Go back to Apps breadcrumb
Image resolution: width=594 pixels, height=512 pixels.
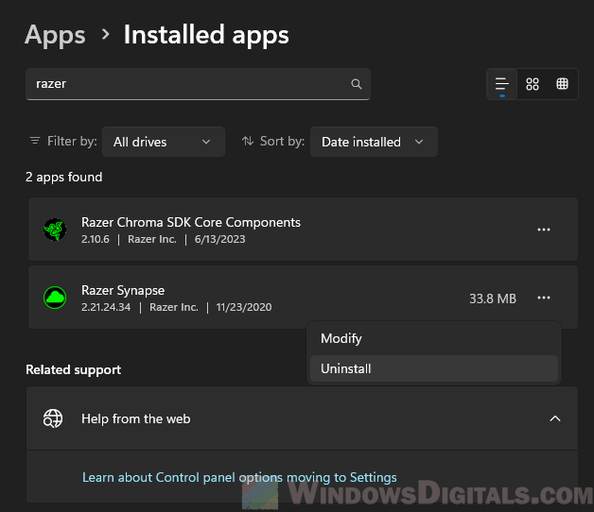pyautogui.click(x=55, y=35)
